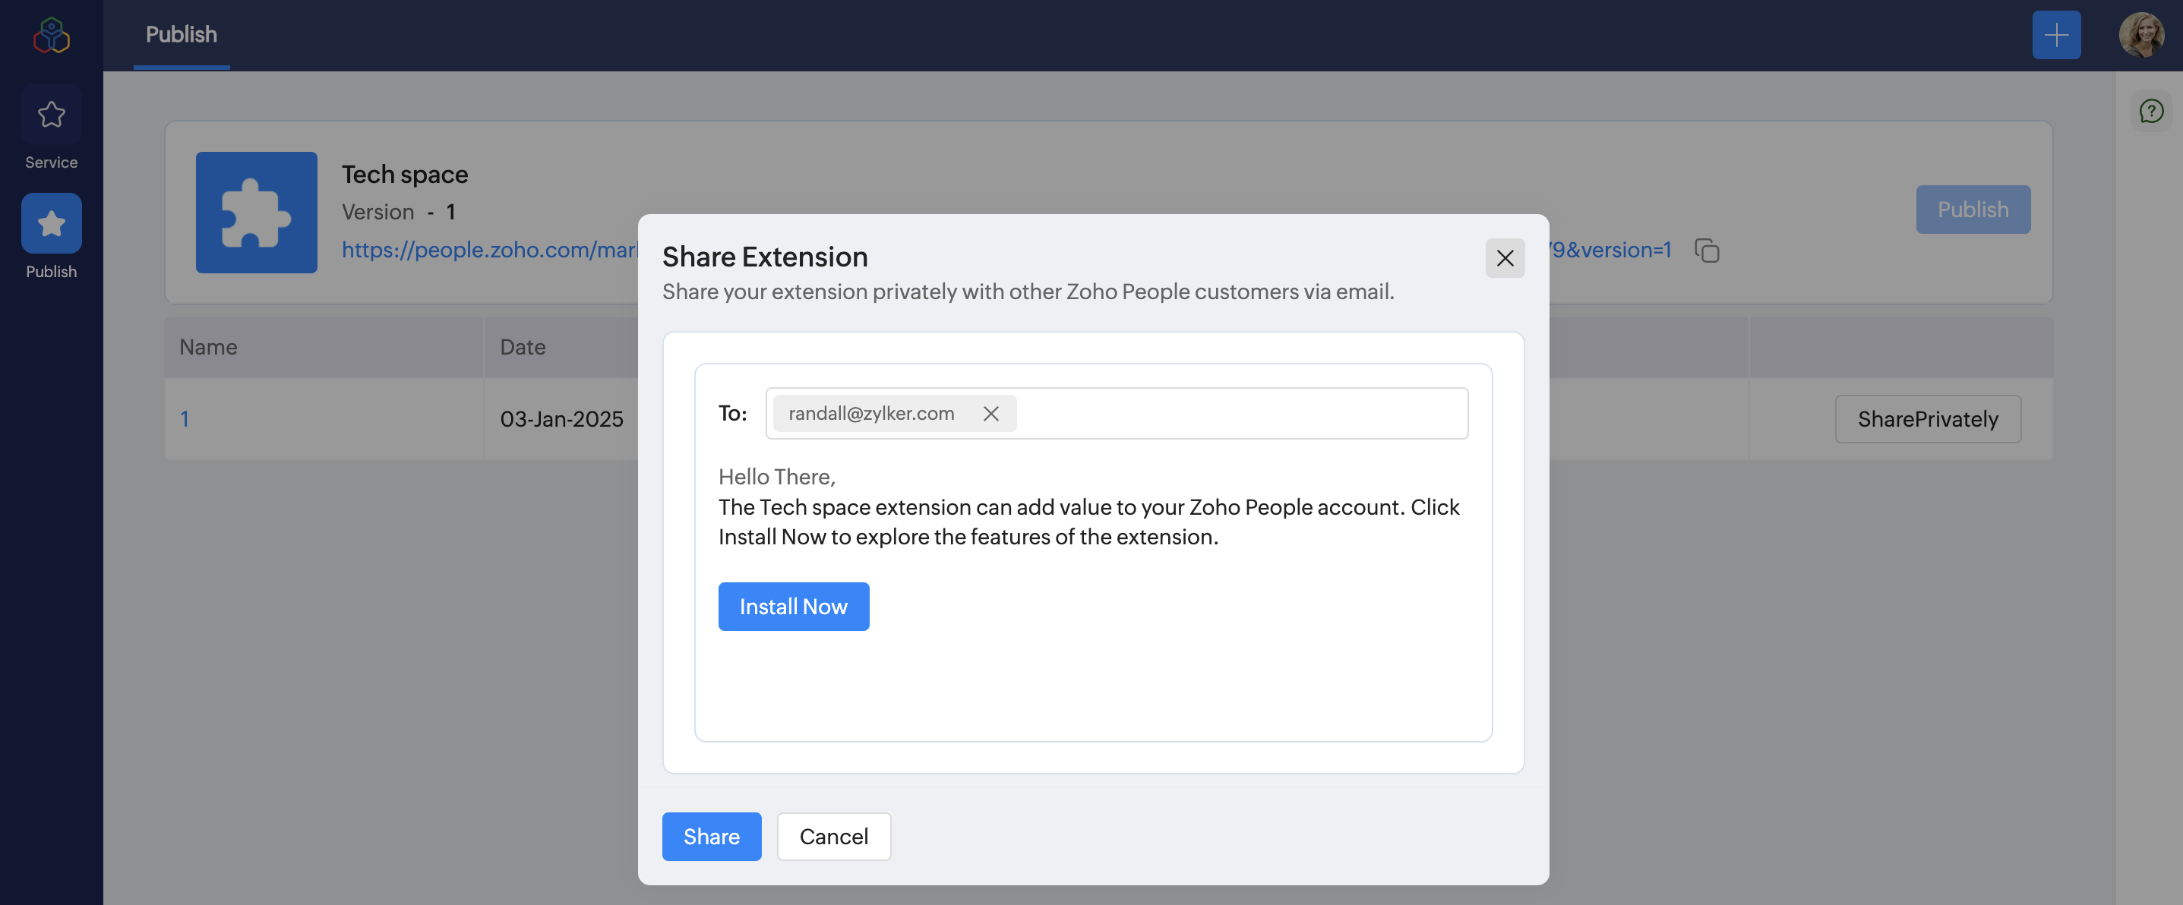
Task: Copy the extension URL with copy icon
Action: coord(1707,251)
